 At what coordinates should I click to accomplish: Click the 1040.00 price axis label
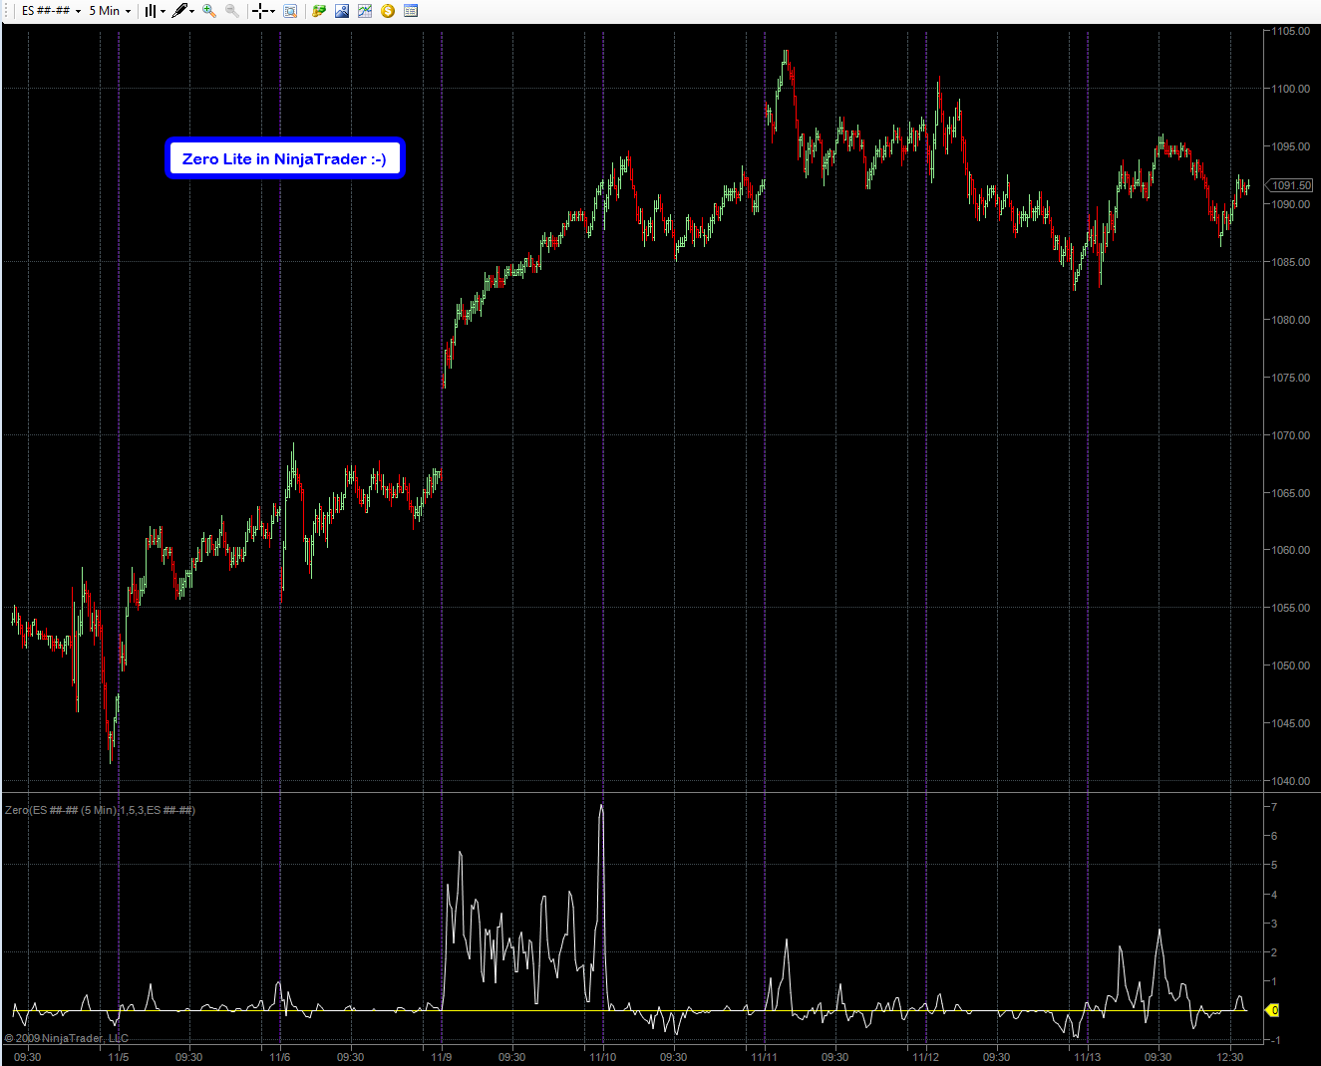click(x=1290, y=781)
